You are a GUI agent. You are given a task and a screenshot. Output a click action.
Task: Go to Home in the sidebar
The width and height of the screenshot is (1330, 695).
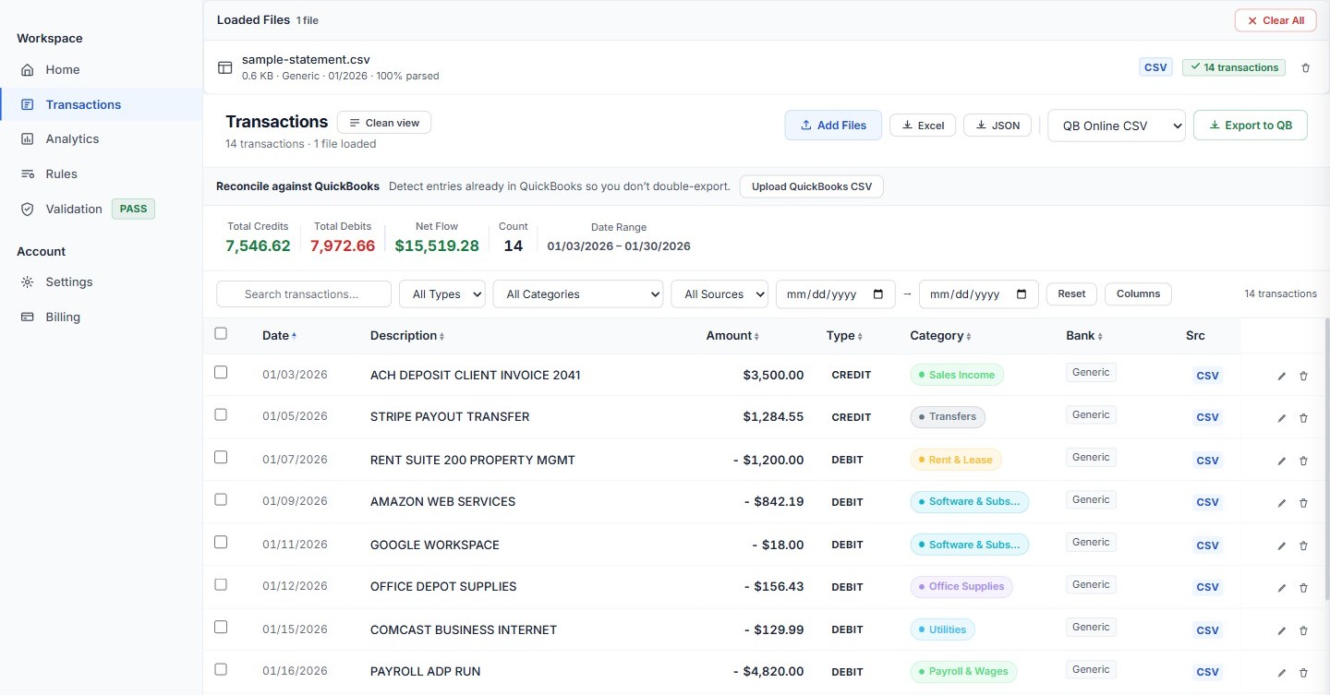(102, 69)
